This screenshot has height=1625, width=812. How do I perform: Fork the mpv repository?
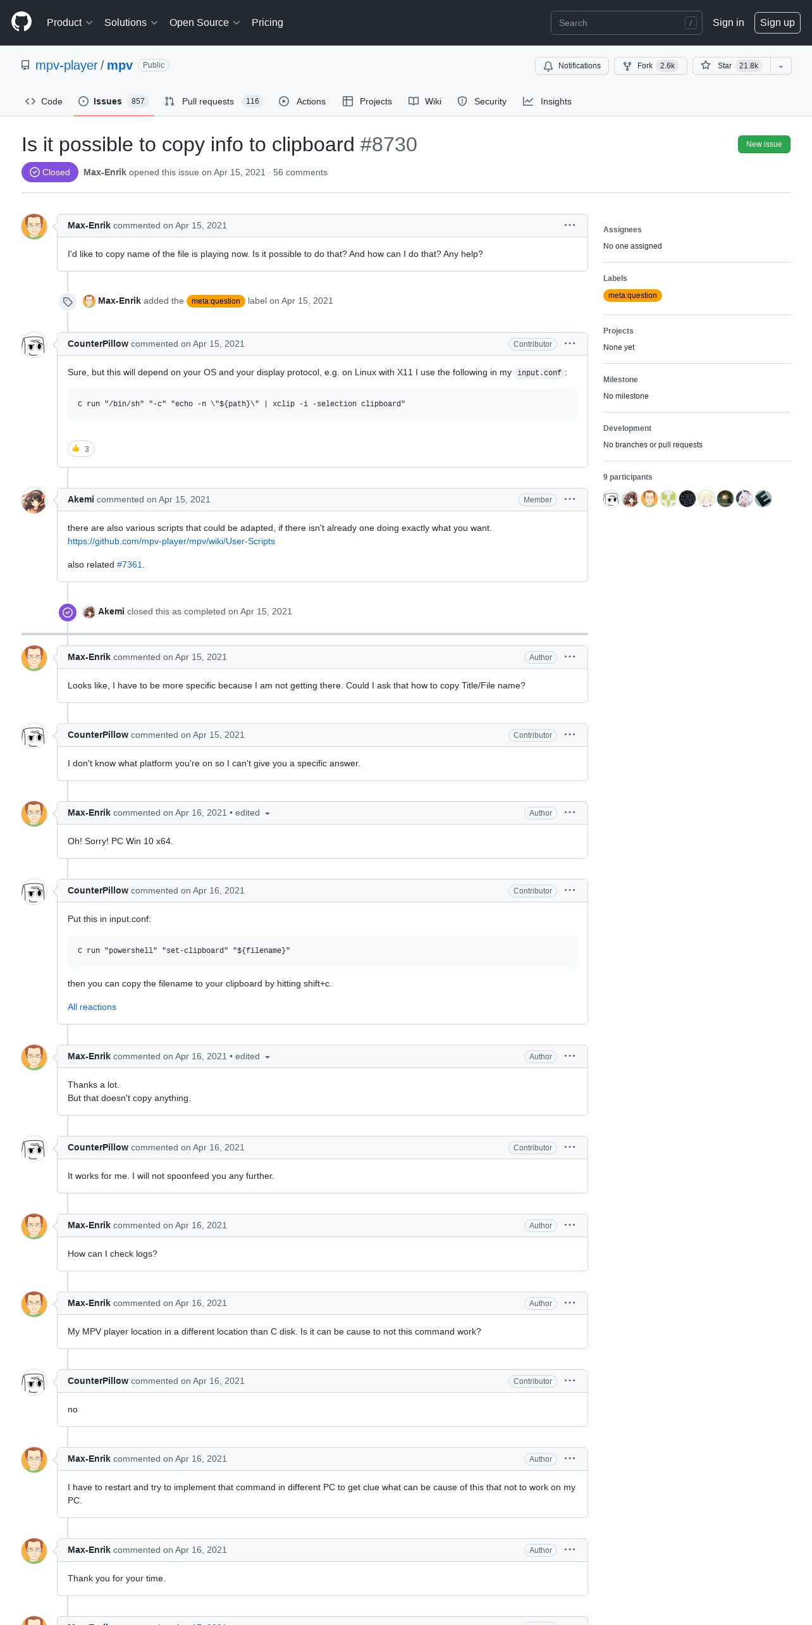(x=650, y=66)
